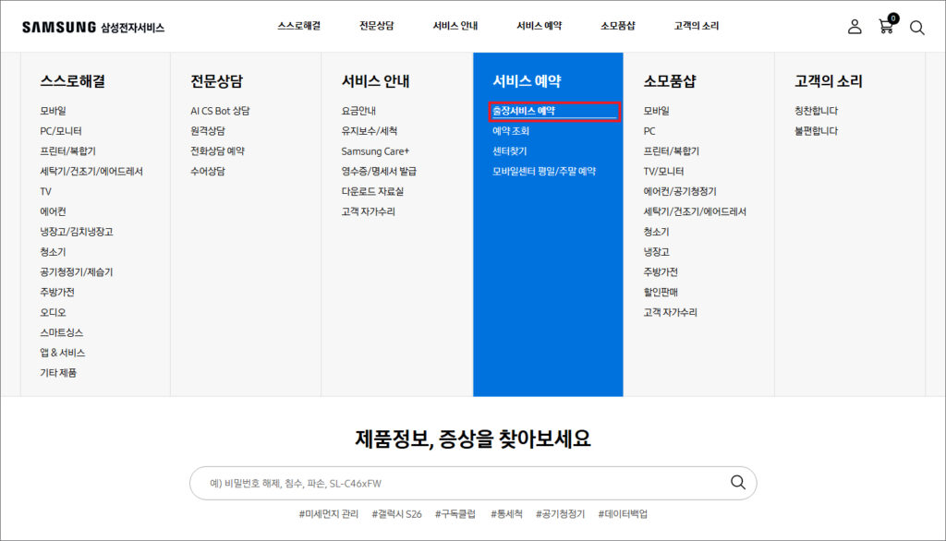Open 다운로드 자료실 link
This screenshot has height=541, width=946.
point(372,192)
